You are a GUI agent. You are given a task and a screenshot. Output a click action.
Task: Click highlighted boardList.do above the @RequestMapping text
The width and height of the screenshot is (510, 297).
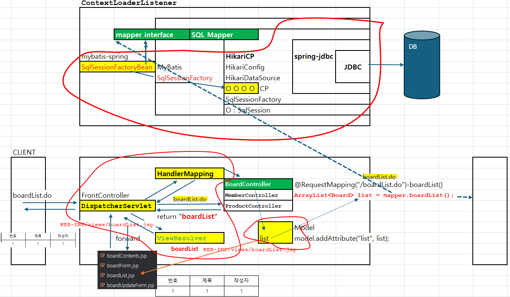(379, 176)
